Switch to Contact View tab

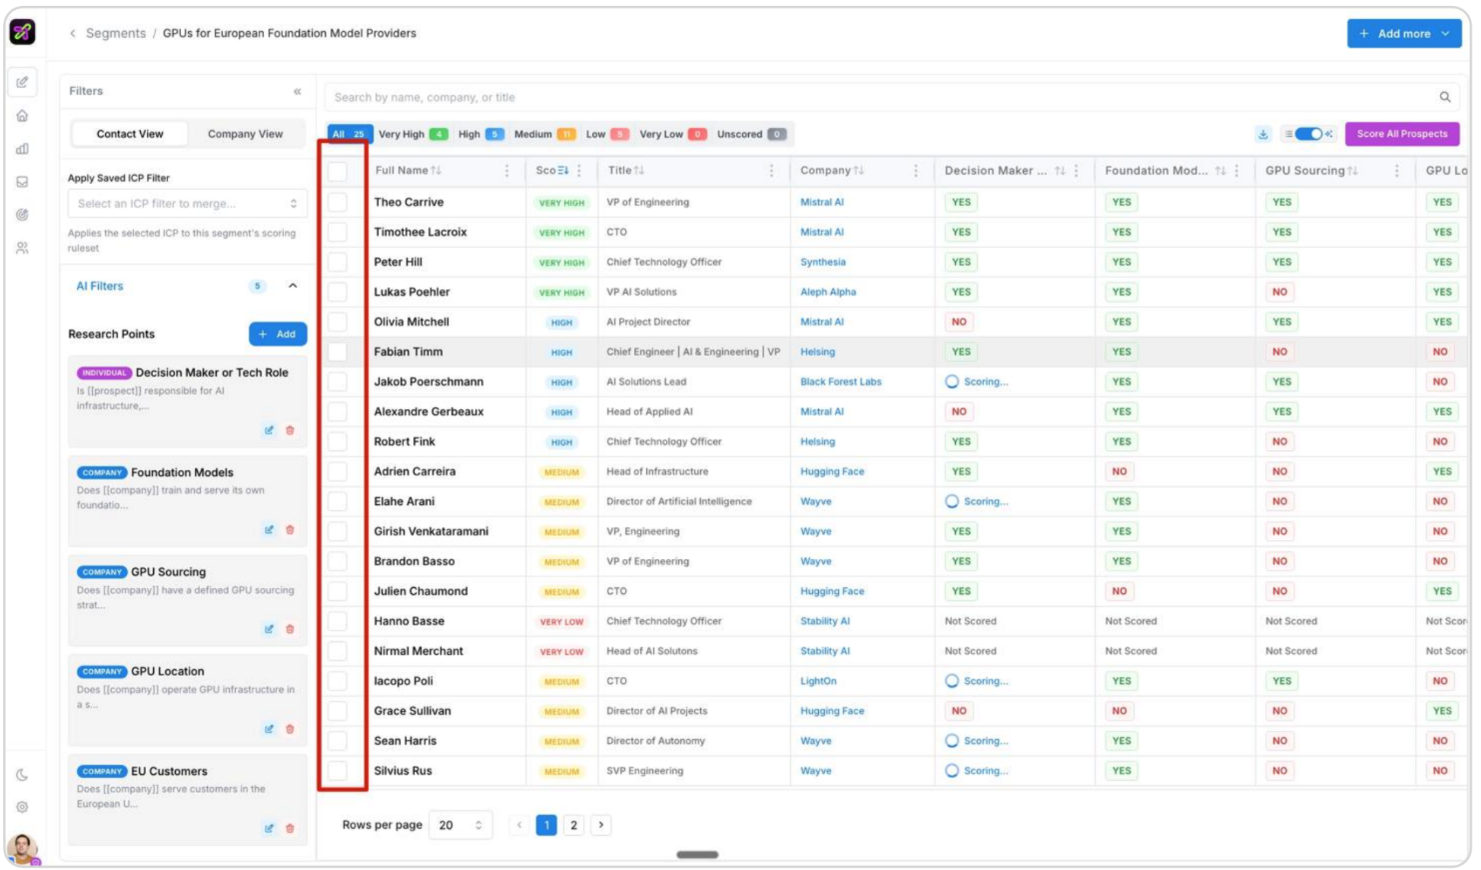(x=130, y=134)
